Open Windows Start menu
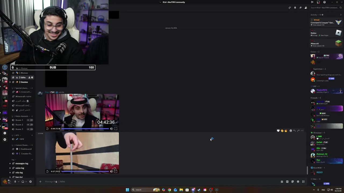Screen dimensions: 344x193 pos(127,190)
